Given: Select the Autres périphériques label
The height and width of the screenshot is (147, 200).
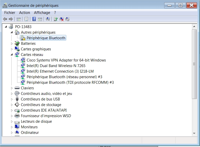Looking at the screenshot, I should click(38, 32).
